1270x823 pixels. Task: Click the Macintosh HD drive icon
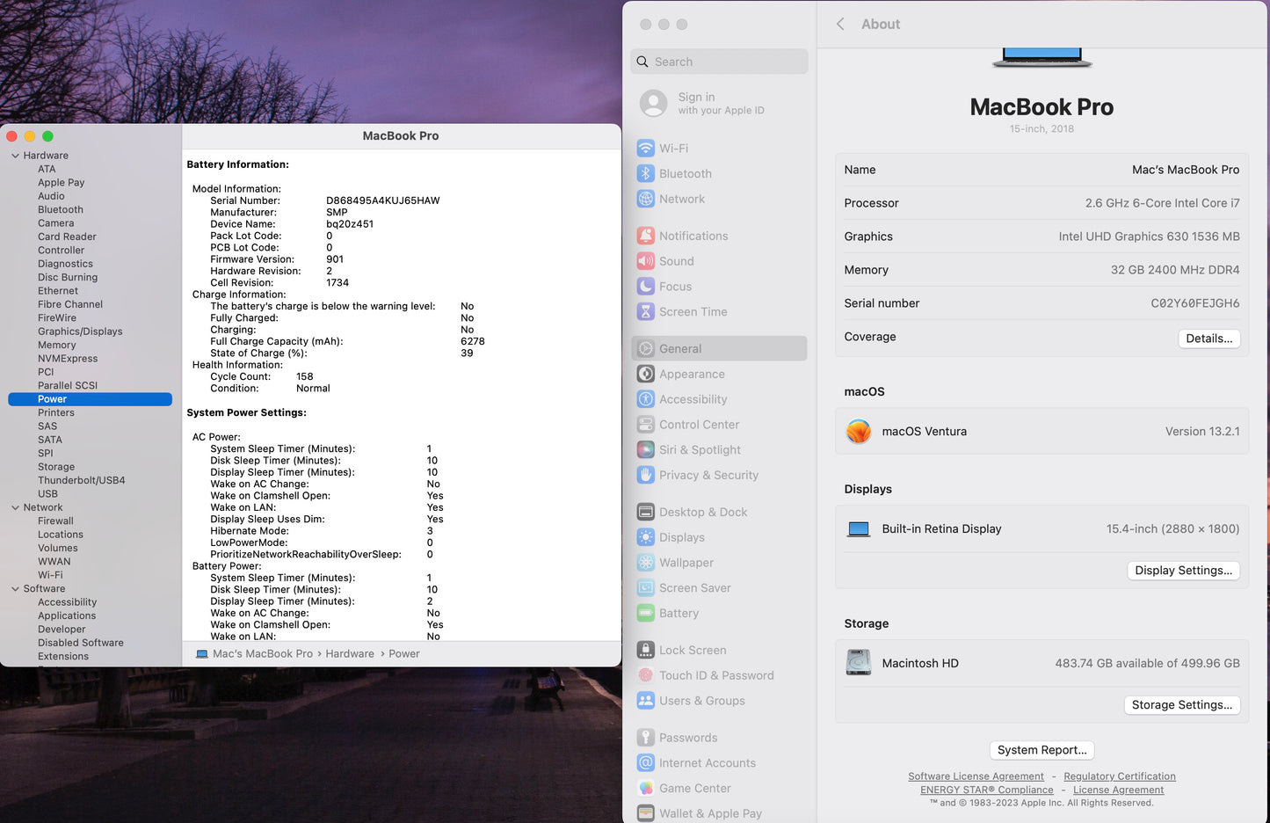858,662
